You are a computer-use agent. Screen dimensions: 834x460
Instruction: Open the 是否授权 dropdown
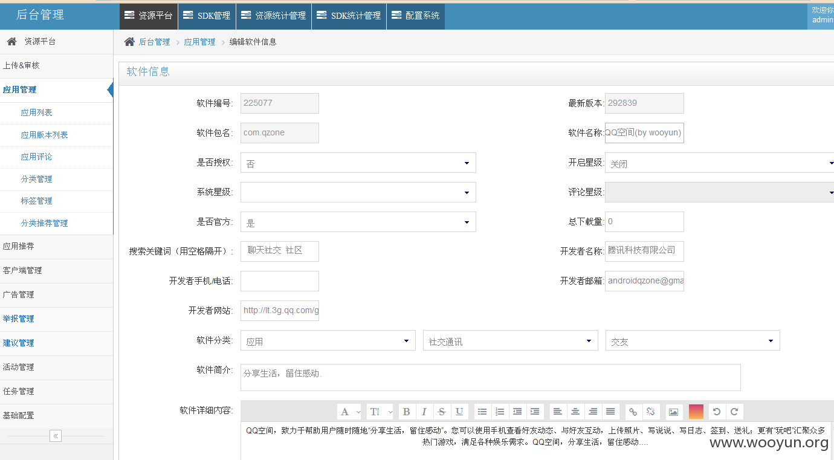coord(358,163)
